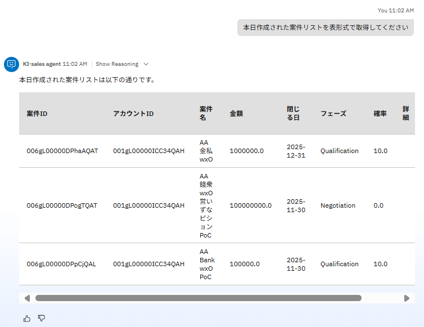
Task: Click the 閉じる日 column header
Action: pos(293,114)
